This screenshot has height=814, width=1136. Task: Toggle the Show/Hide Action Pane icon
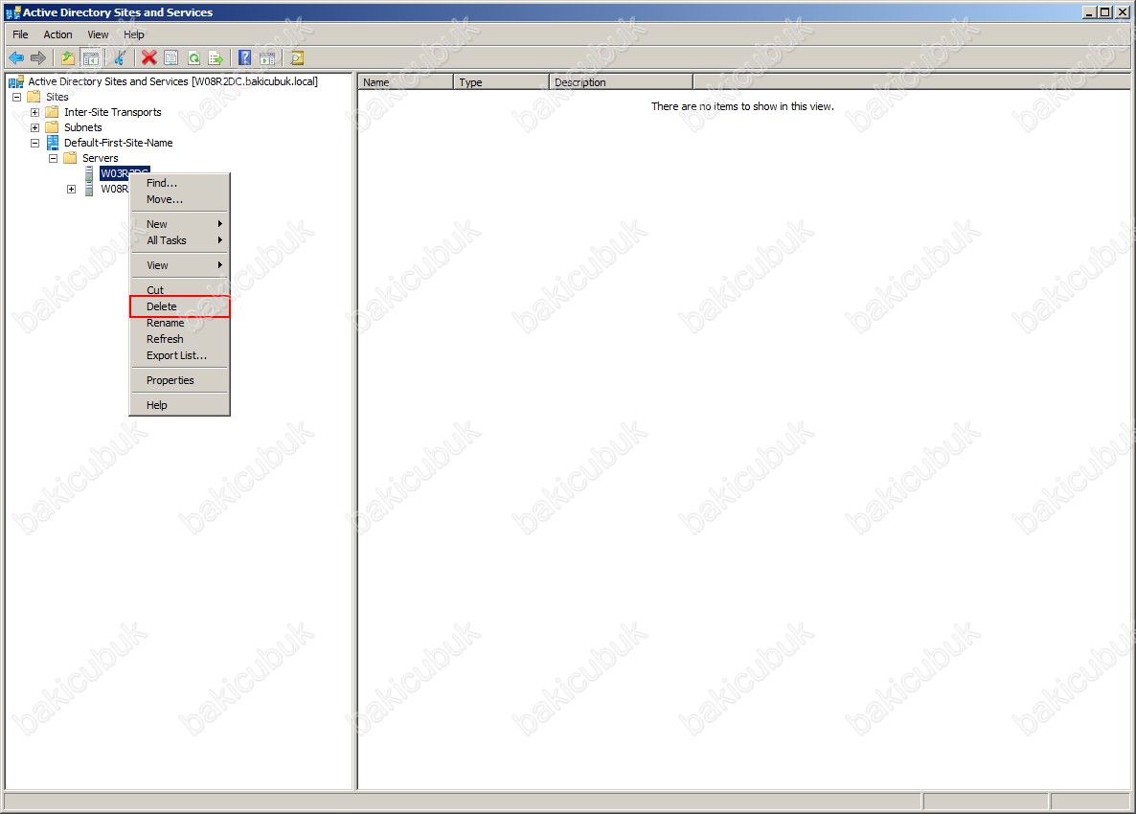(267, 57)
